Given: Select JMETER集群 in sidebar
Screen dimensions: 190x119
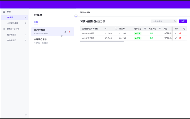Looking at the screenshot, I should 13,23.
